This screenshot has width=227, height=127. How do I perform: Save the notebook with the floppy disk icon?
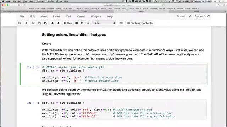[x=20, y=23]
